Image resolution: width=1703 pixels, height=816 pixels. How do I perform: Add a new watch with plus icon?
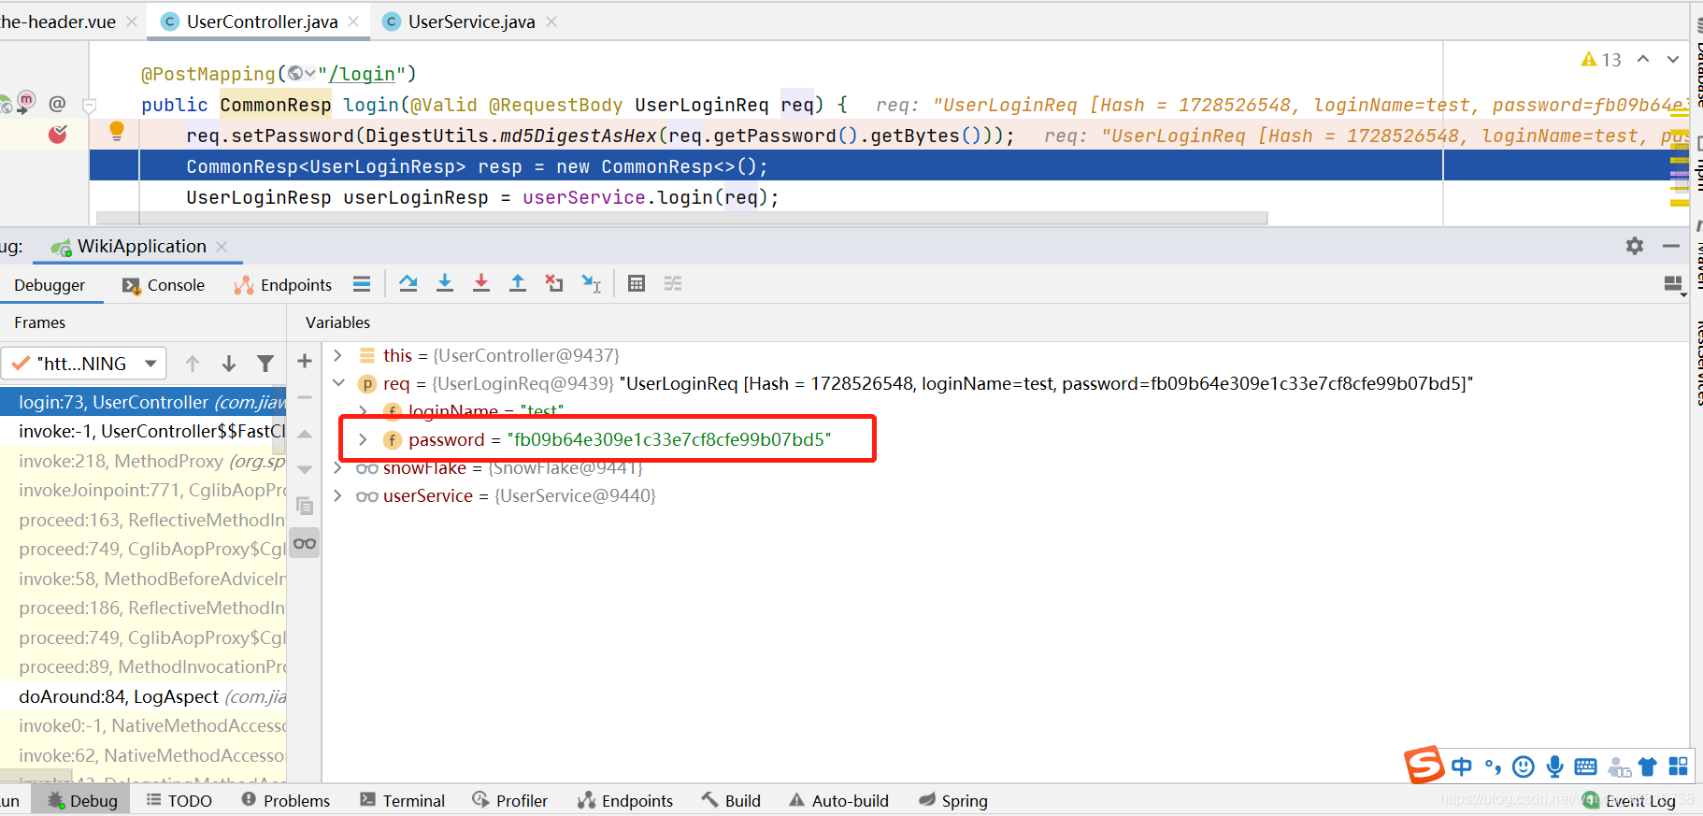pos(305,361)
